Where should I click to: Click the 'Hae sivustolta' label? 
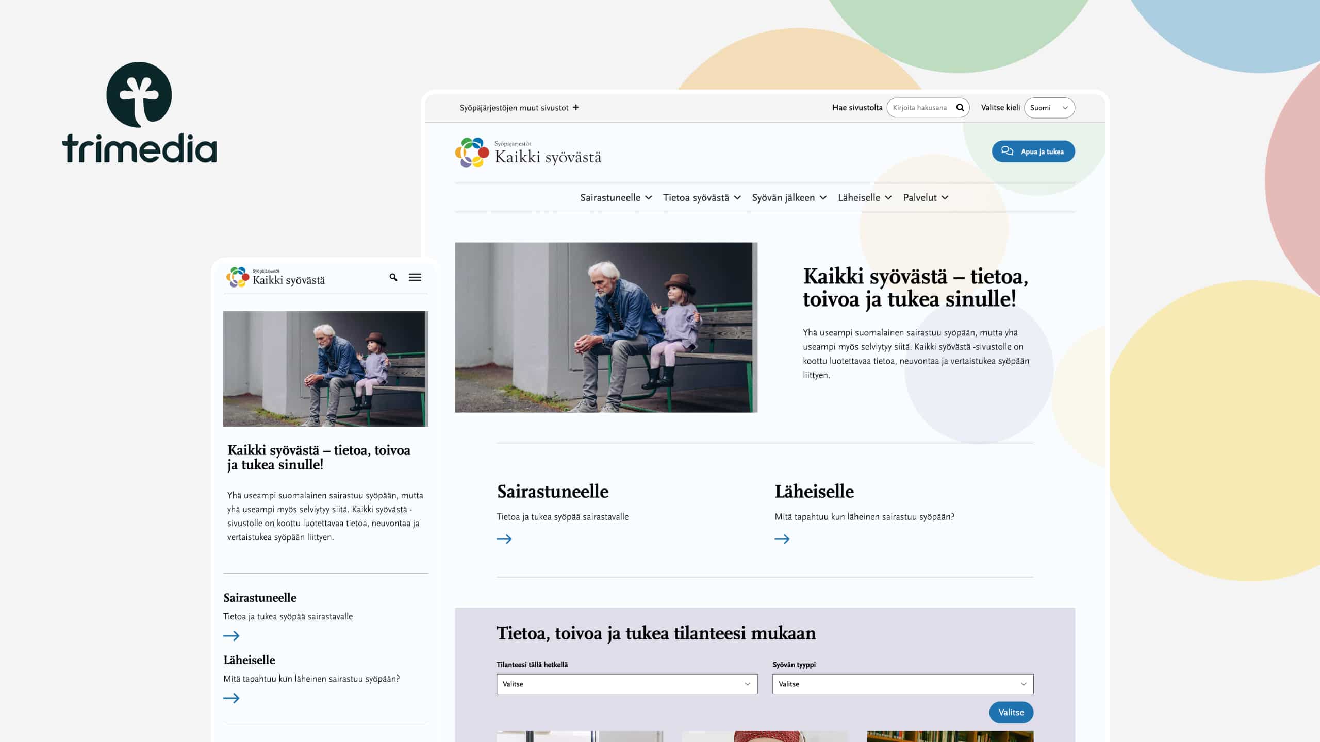coord(857,108)
